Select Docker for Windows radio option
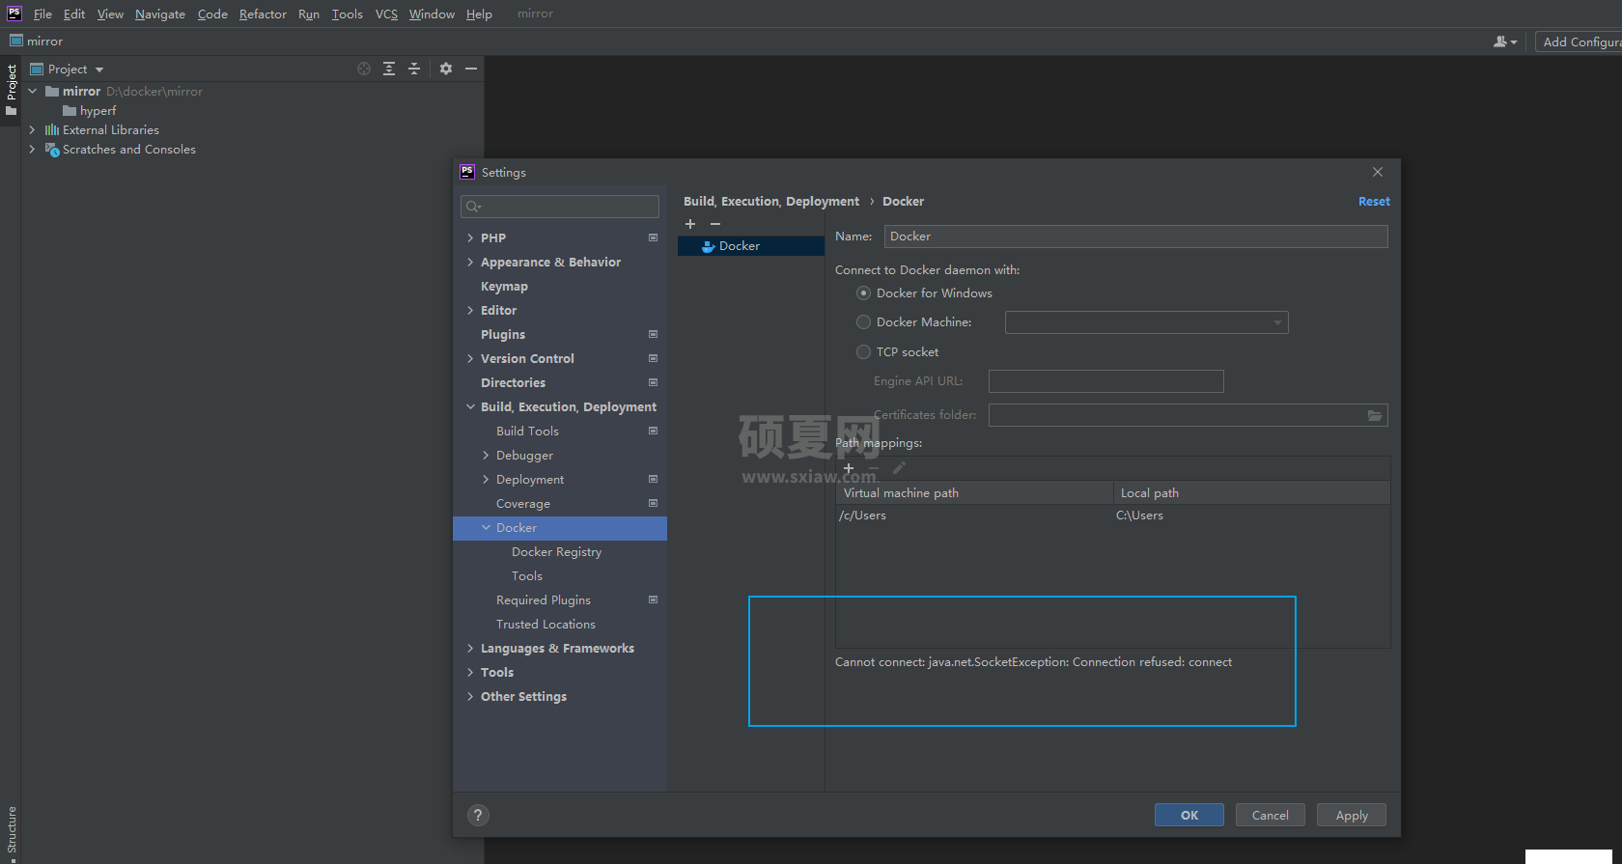 click(x=864, y=293)
